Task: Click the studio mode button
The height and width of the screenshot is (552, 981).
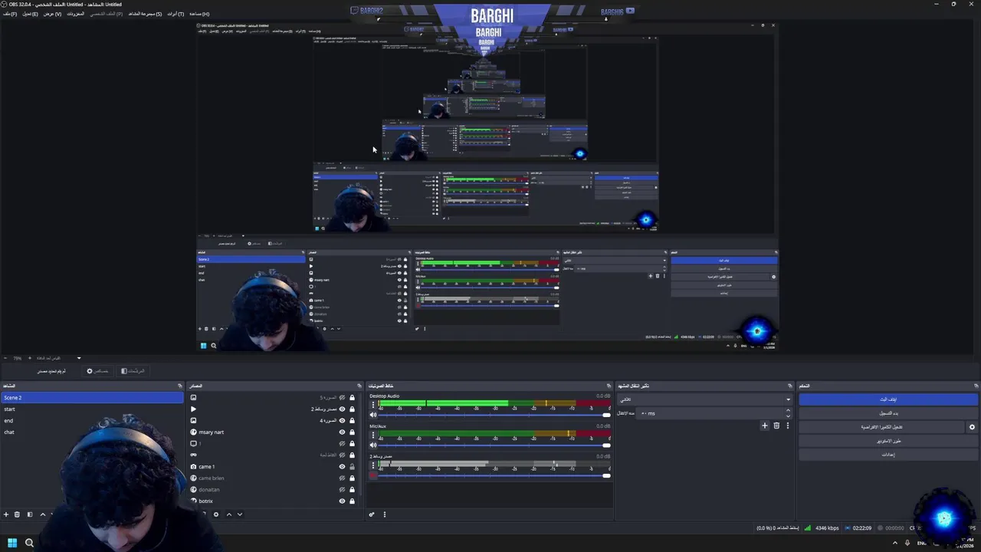Action: point(888,441)
